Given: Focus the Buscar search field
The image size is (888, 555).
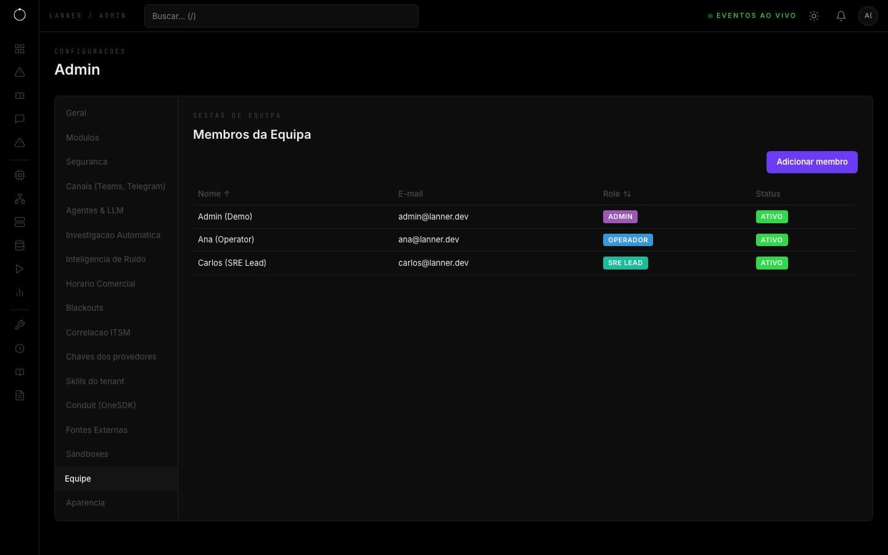Looking at the screenshot, I should pos(281,16).
